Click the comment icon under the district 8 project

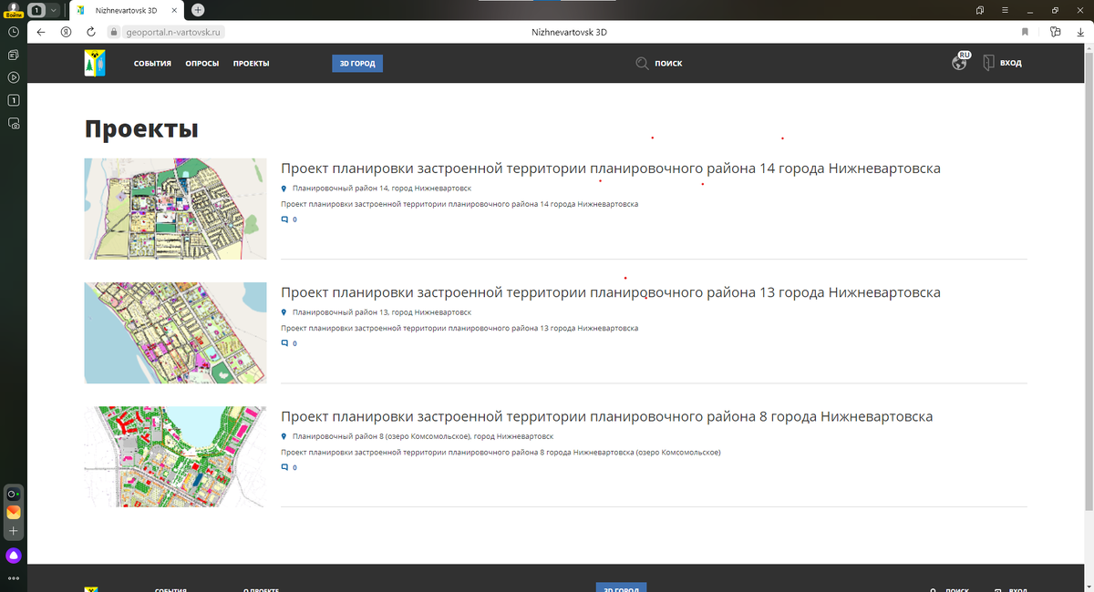[x=284, y=467]
